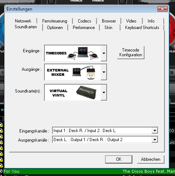Expand the Ausgänge dropdown arrow
This screenshot has height=176, width=175.
click(x=104, y=72)
